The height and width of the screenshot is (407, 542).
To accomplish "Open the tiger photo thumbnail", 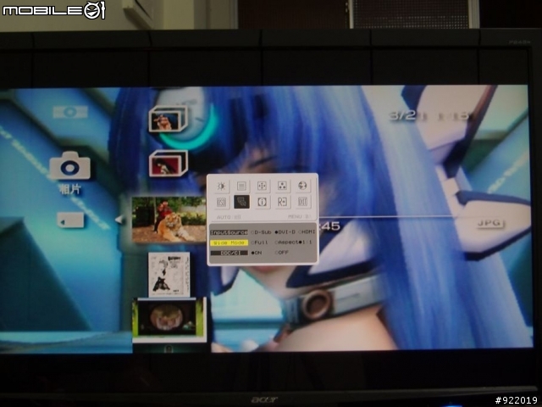I will point(169,220).
